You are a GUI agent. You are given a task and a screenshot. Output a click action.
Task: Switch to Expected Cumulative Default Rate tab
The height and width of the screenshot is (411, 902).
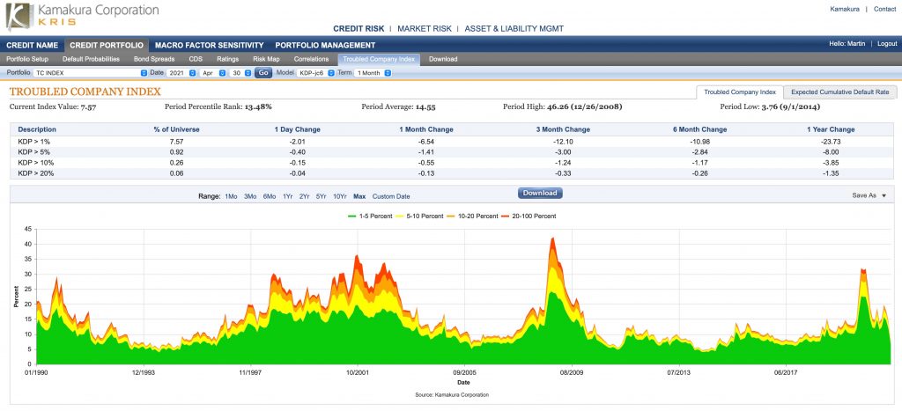[839, 92]
